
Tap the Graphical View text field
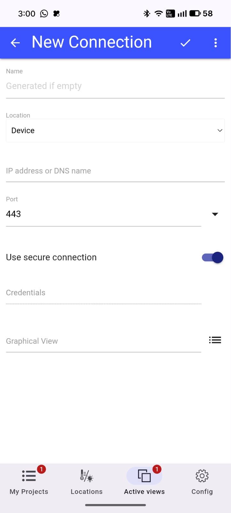click(x=103, y=341)
